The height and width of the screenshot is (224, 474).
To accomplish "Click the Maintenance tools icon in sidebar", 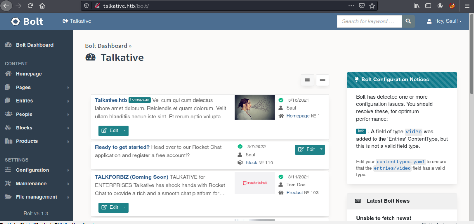I will pyautogui.click(x=8, y=183).
